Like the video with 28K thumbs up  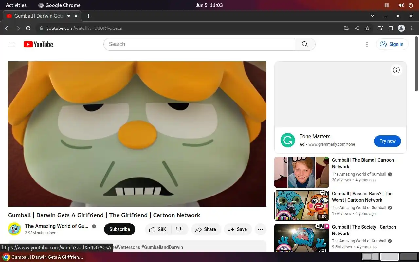[158, 229]
